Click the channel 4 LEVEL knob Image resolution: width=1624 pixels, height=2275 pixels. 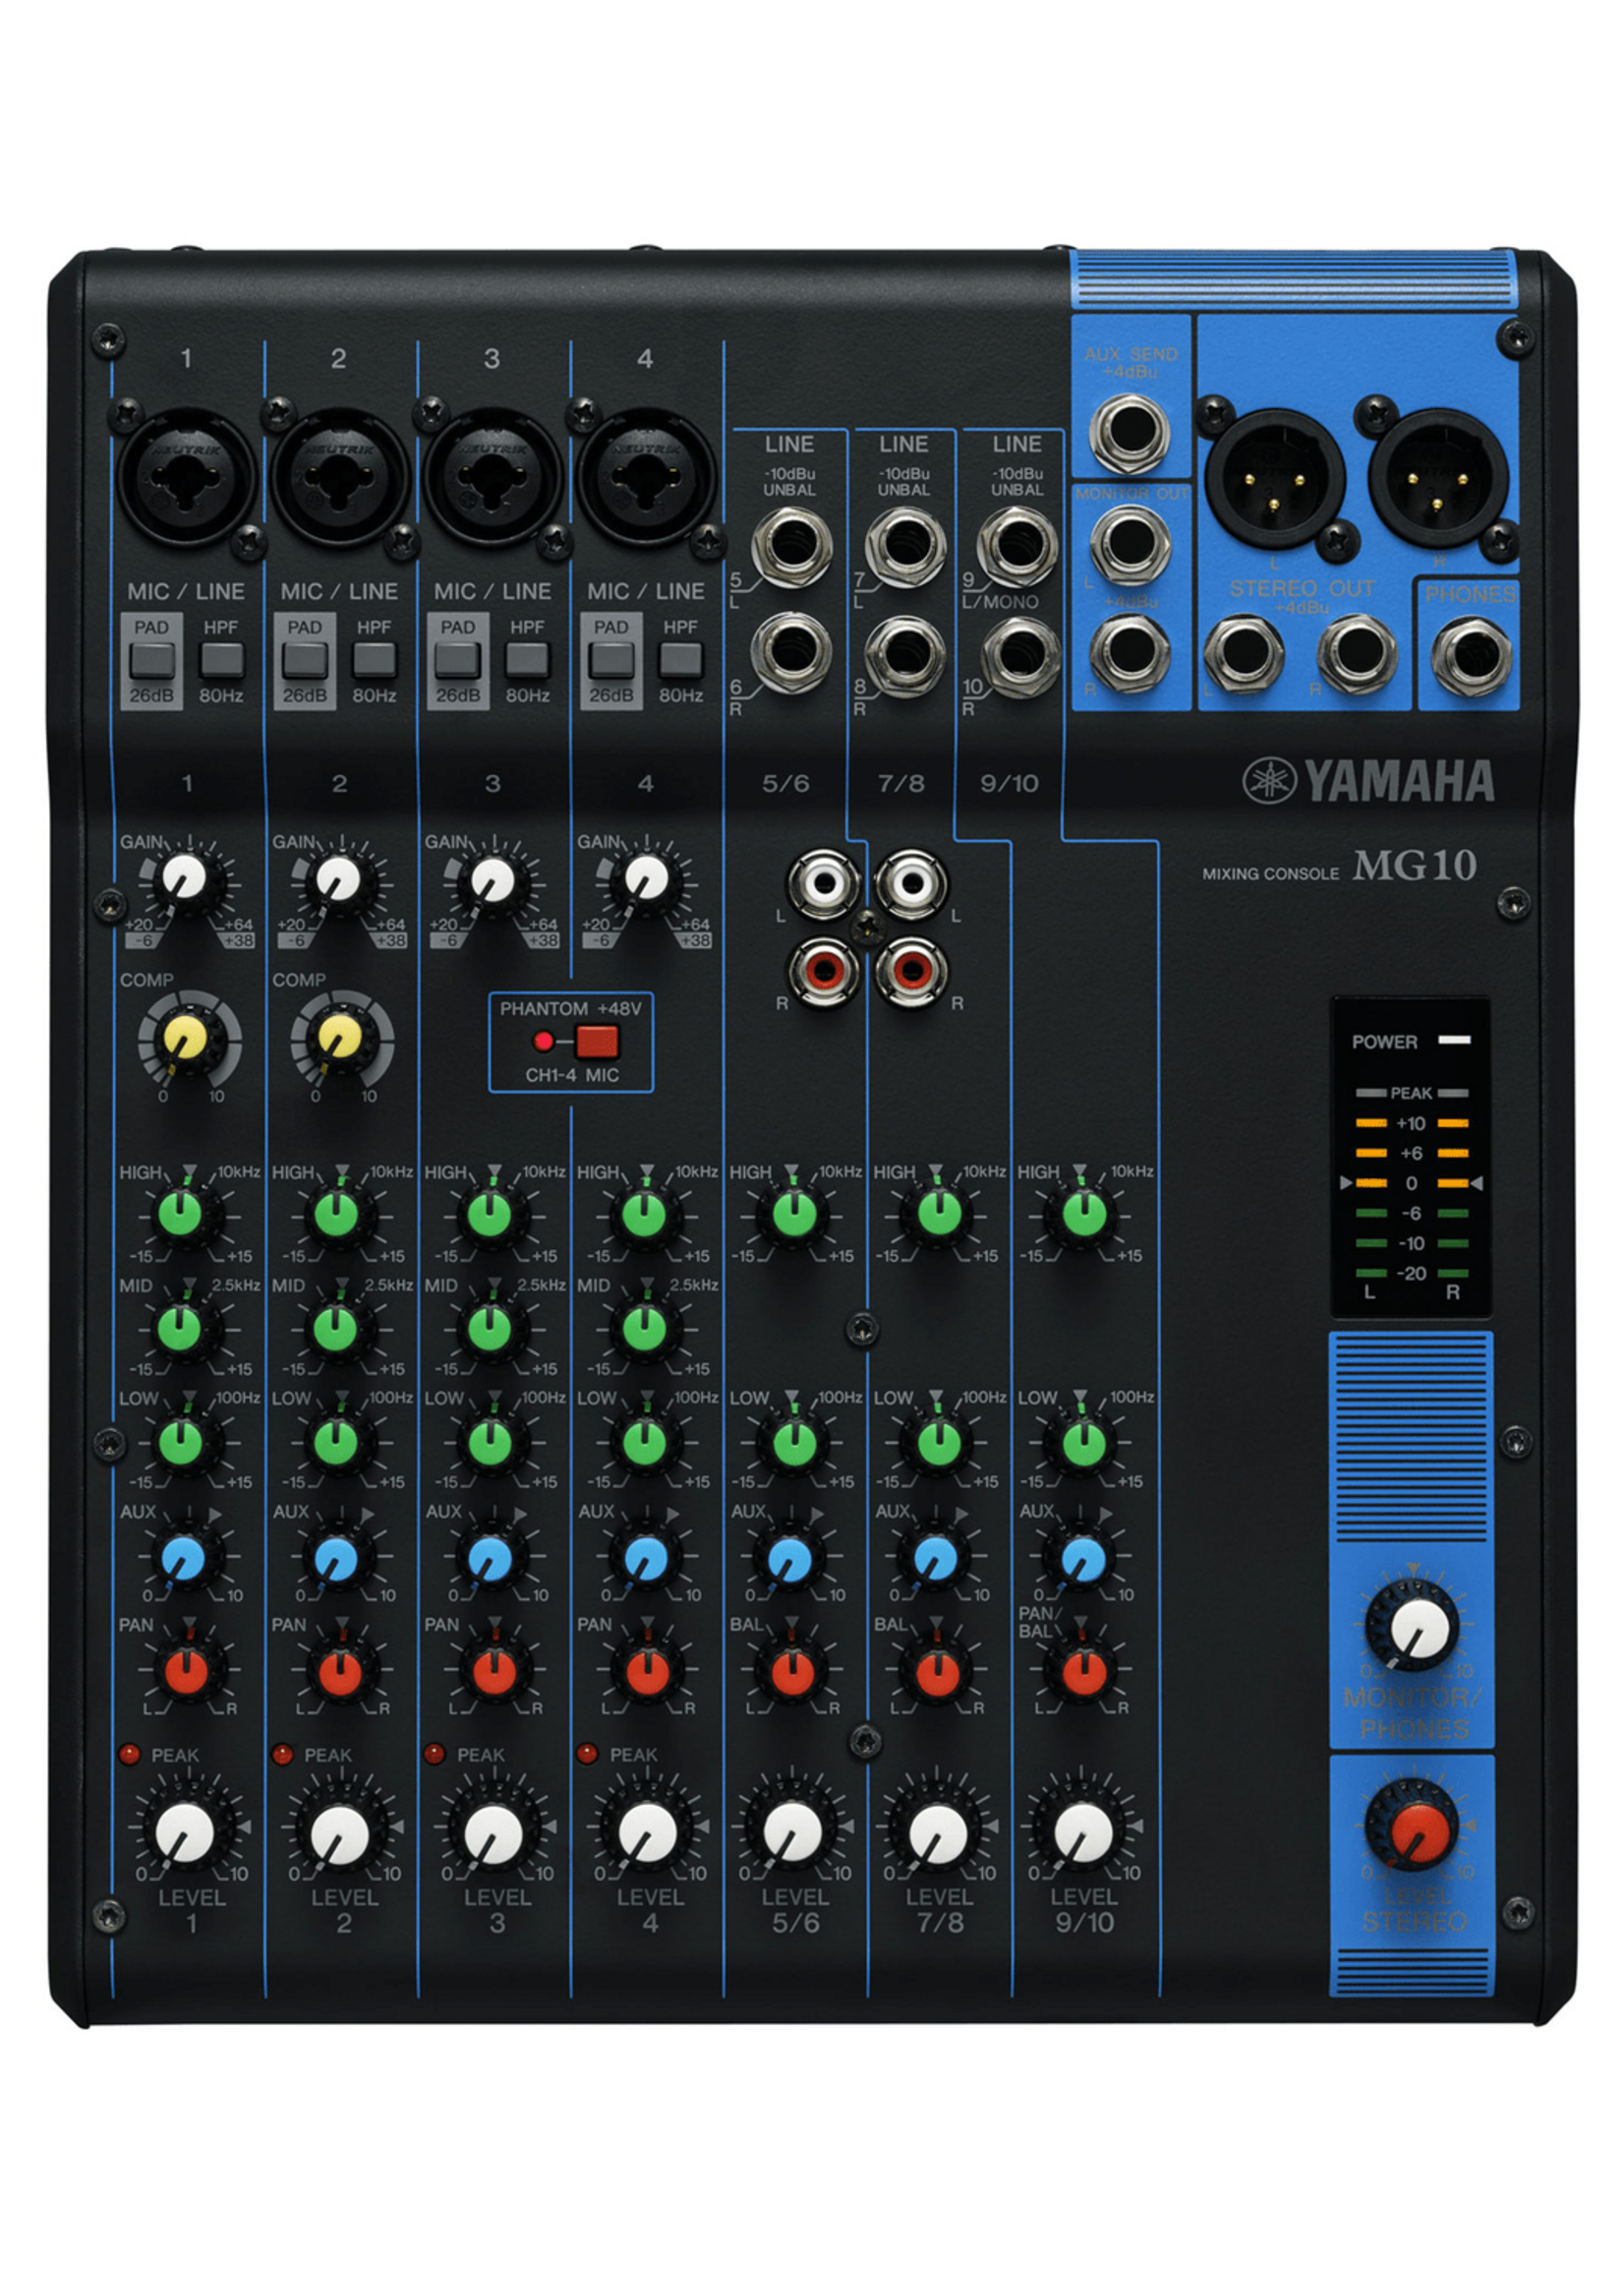click(649, 1829)
